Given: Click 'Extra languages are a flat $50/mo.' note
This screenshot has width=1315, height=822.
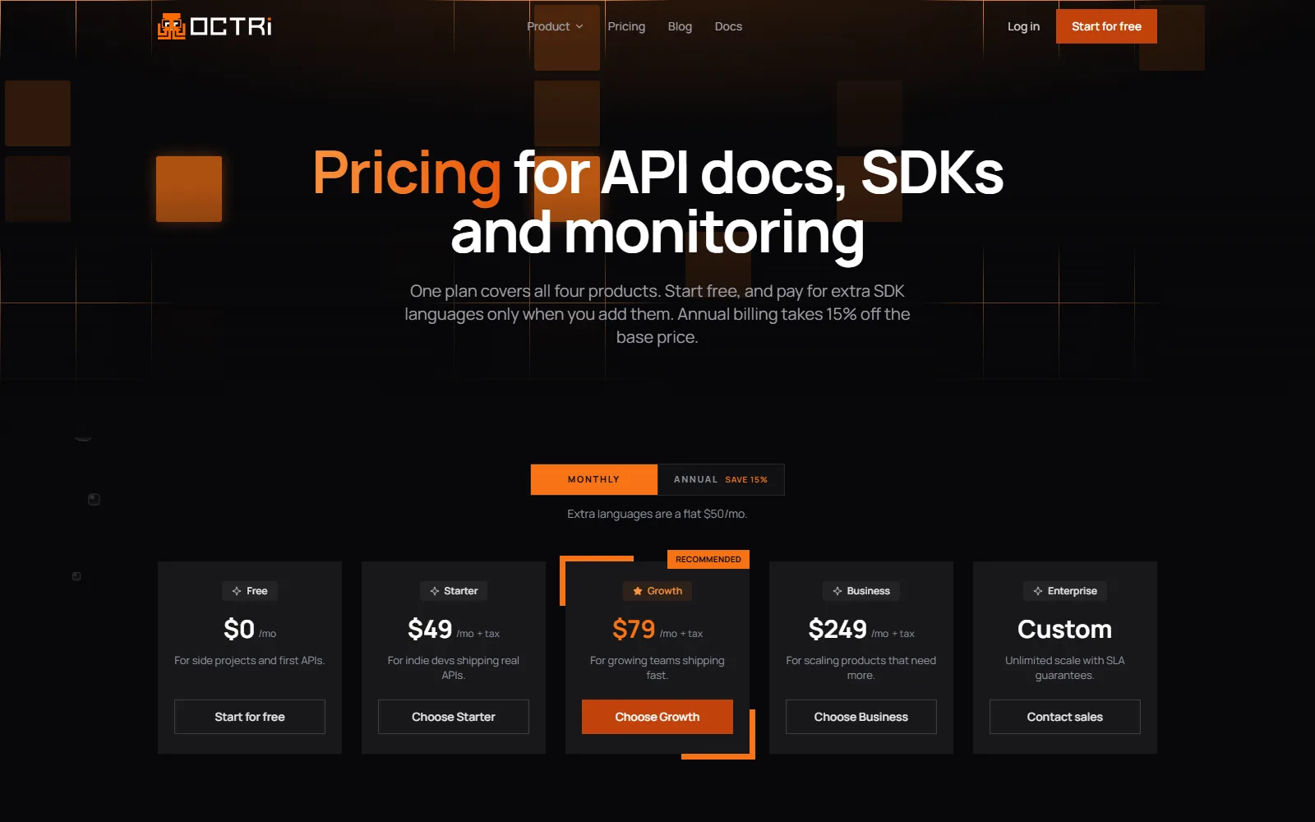Looking at the screenshot, I should pos(657,514).
